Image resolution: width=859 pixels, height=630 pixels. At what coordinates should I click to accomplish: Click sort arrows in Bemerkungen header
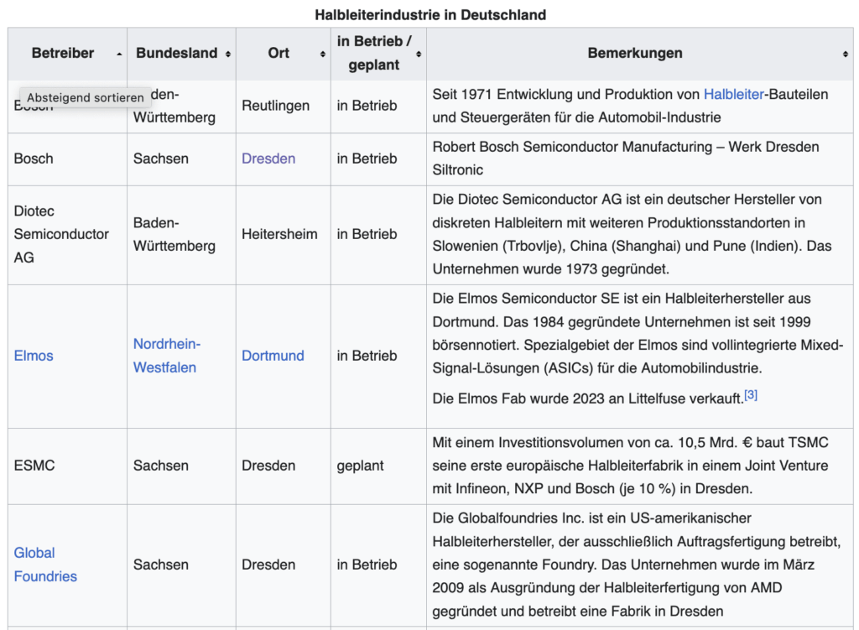845,54
